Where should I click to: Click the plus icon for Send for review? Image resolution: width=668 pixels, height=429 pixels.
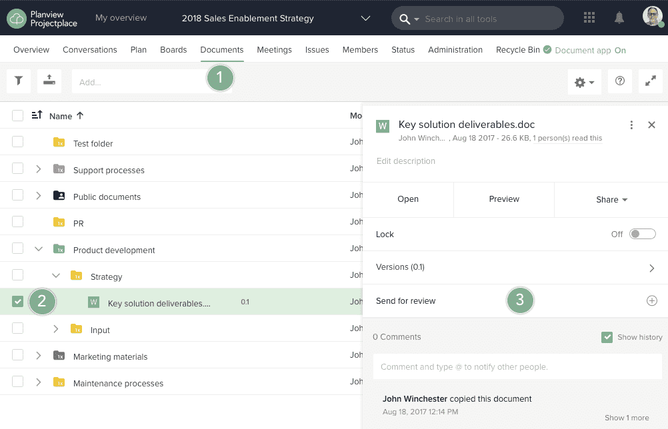[x=652, y=301]
